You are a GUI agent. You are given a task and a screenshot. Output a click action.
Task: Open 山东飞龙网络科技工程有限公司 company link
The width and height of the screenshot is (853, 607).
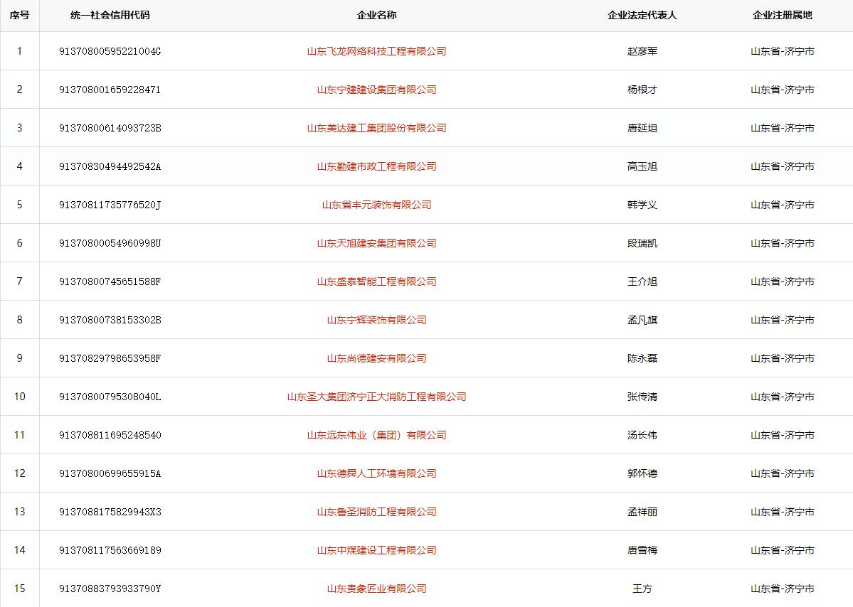[376, 51]
